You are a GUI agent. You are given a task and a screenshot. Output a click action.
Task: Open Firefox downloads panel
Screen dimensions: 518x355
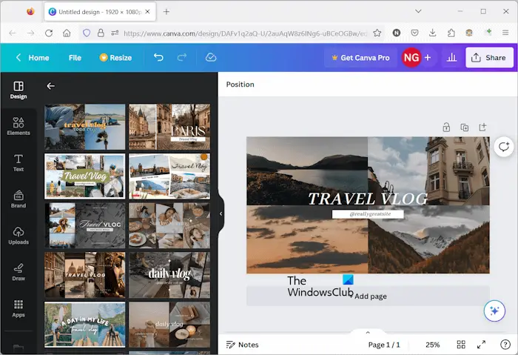click(x=432, y=33)
